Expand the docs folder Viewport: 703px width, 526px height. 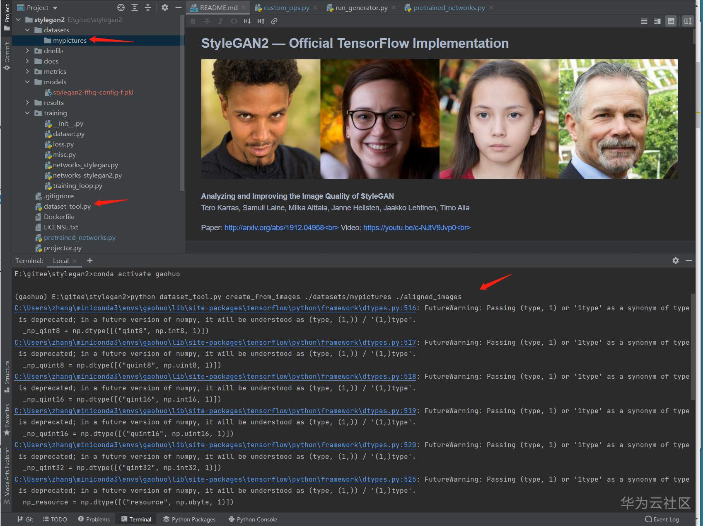[27, 61]
